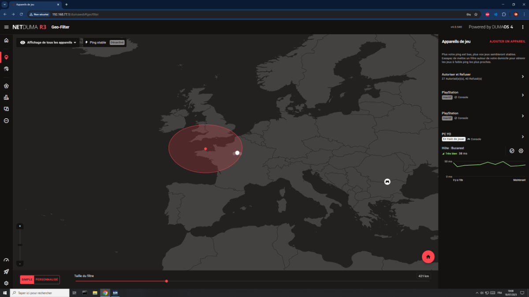The width and height of the screenshot is (529, 297).
Task: Click the white server dot near filter edge
Action: 237,153
